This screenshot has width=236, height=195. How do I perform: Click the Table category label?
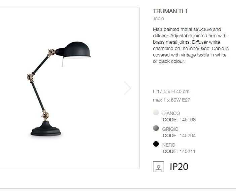pos(158,19)
